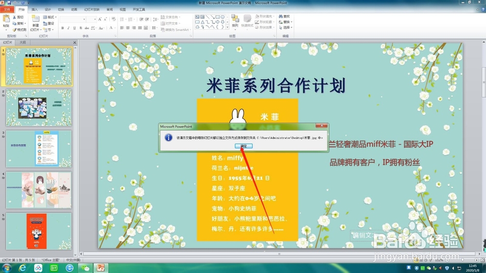486x273 pixels.
Task: Click the 剪切 Cut scissors button
Action: 18,17
